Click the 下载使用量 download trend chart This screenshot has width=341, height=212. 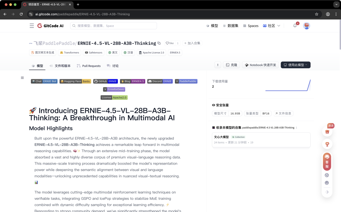click(288, 85)
